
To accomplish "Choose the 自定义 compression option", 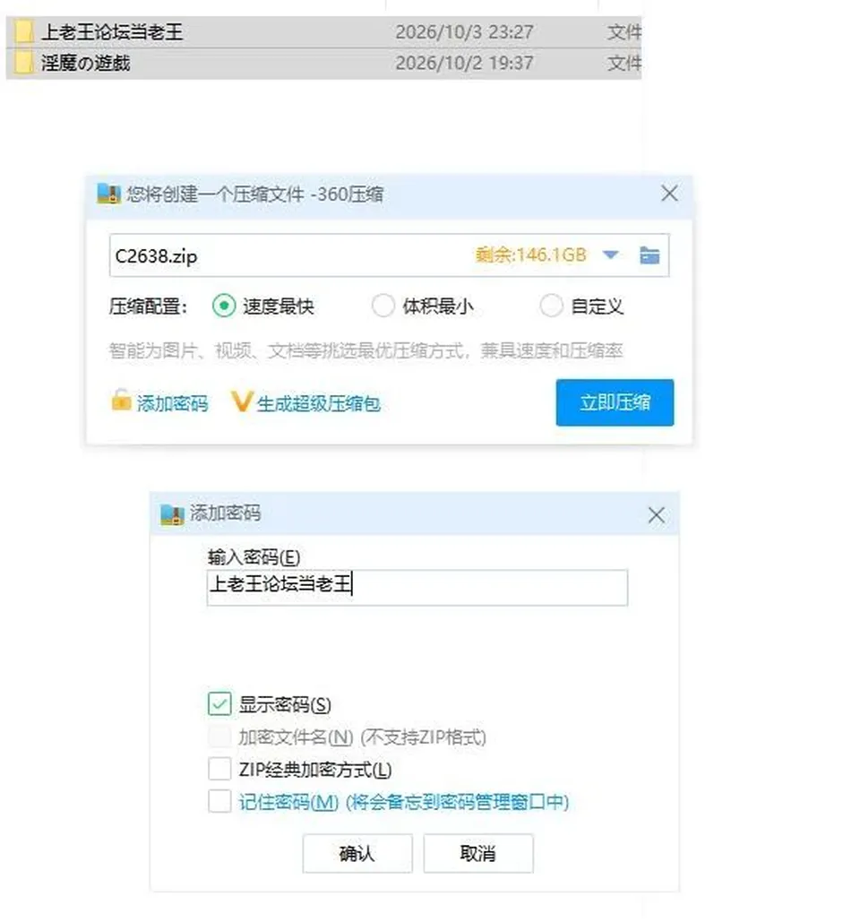I will [x=551, y=306].
